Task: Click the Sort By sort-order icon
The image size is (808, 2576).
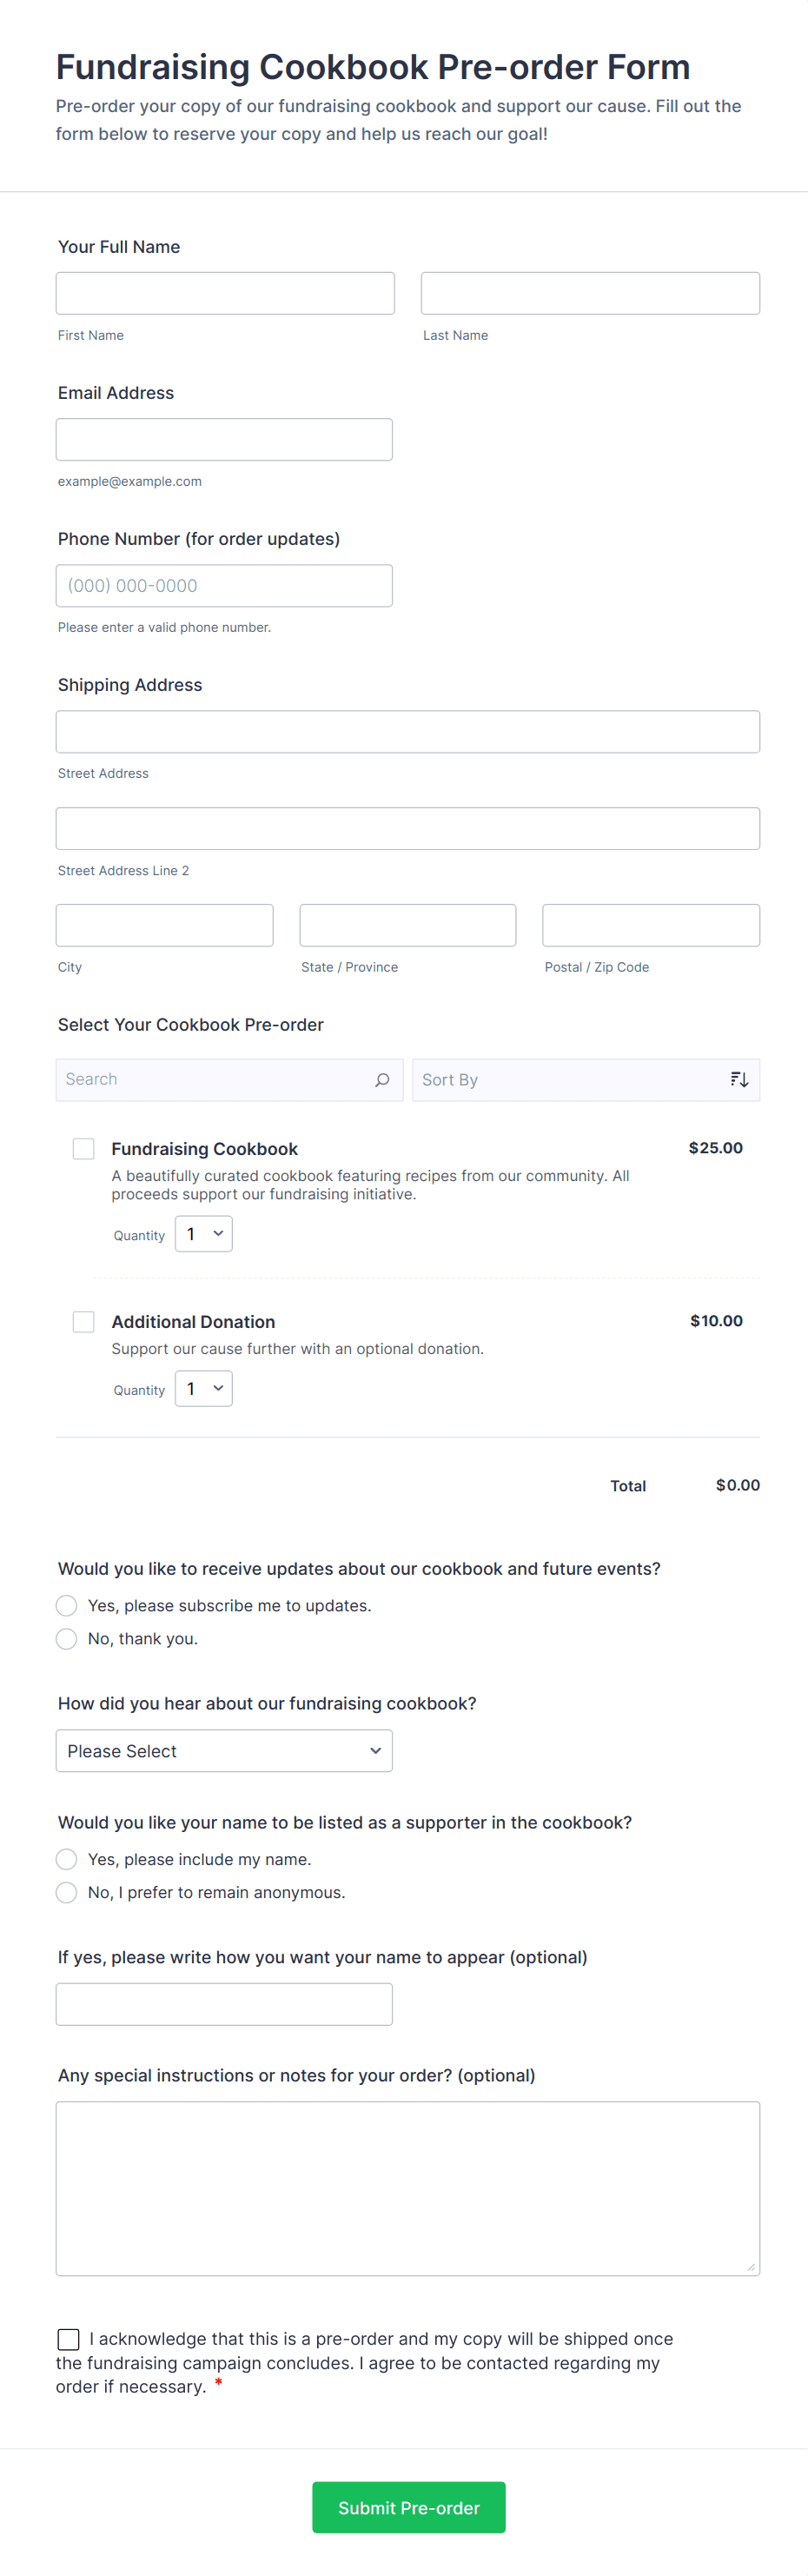Action: coord(739,1080)
